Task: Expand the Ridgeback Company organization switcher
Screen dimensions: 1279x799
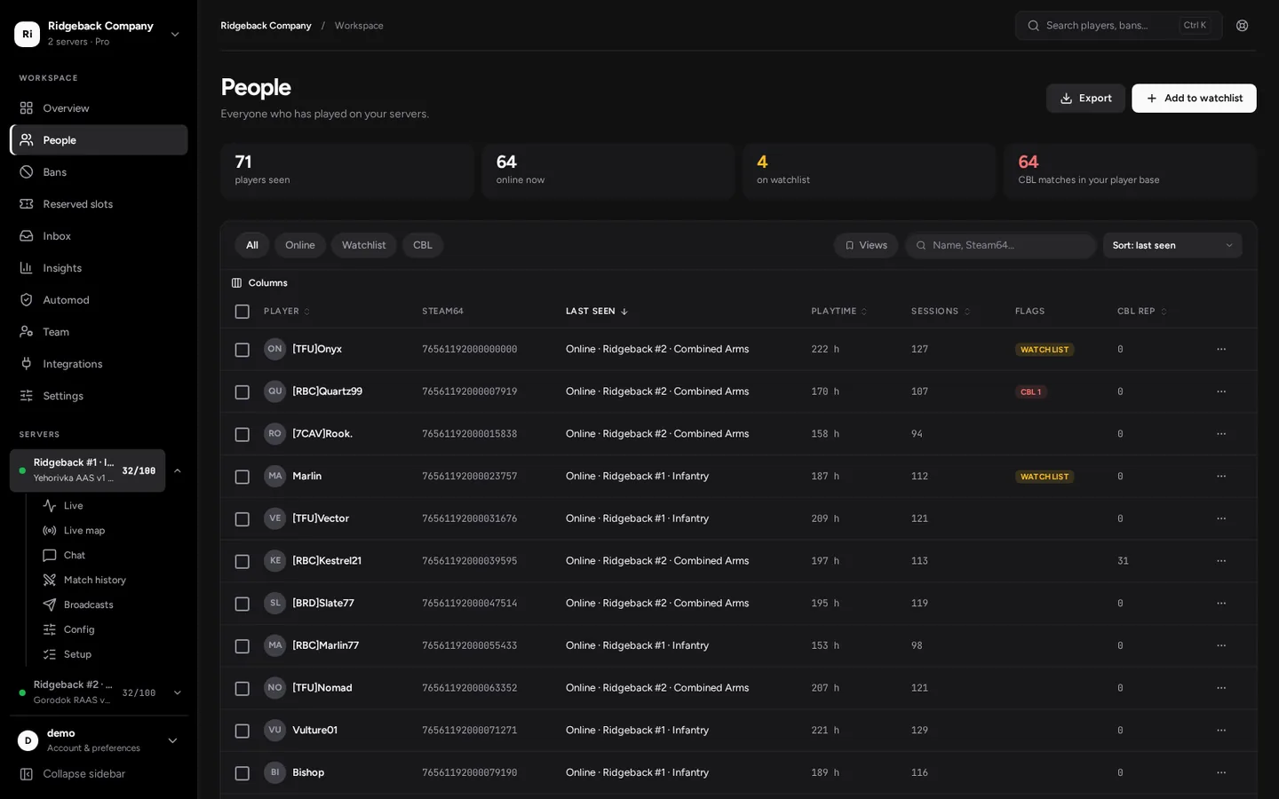Action: 99,34
